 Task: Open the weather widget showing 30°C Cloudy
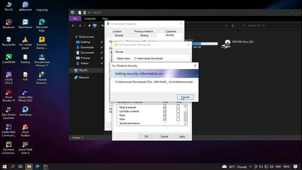click(235, 167)
